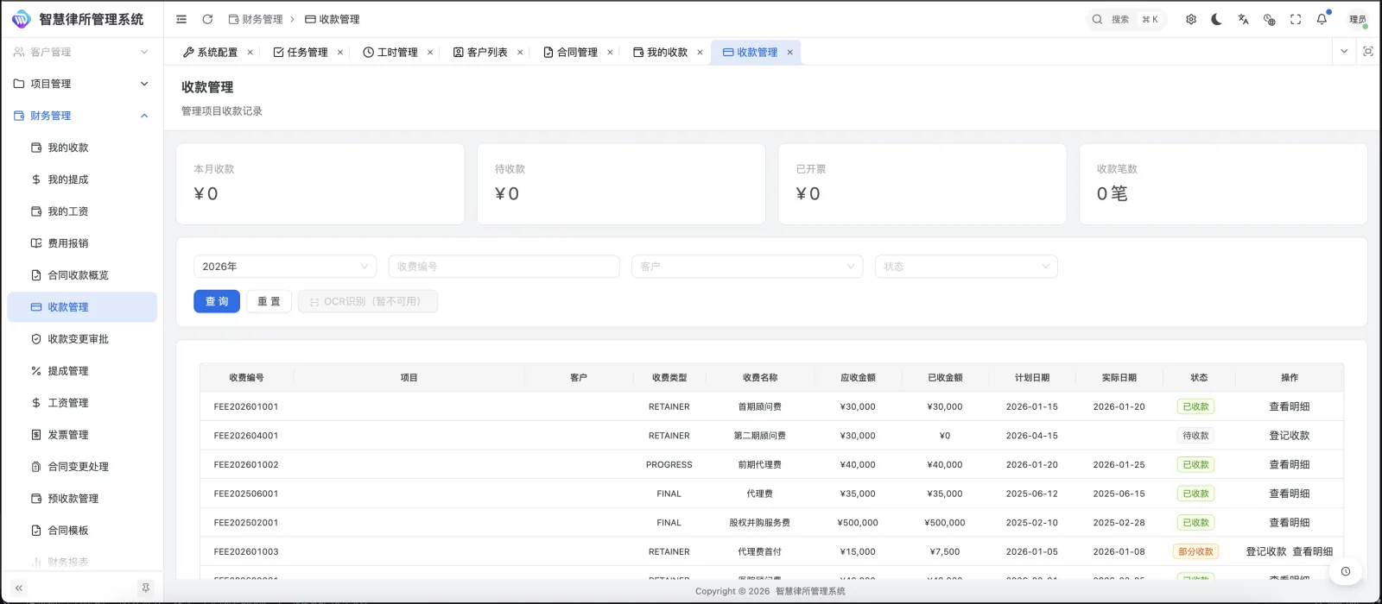Open 工资管理 in sidebar
The image size is (1382, 604).
point(82,403)
